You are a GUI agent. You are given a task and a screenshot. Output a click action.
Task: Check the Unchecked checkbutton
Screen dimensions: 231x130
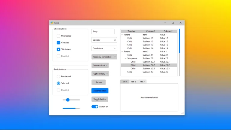pyautogui.click(x=58, y=36)
